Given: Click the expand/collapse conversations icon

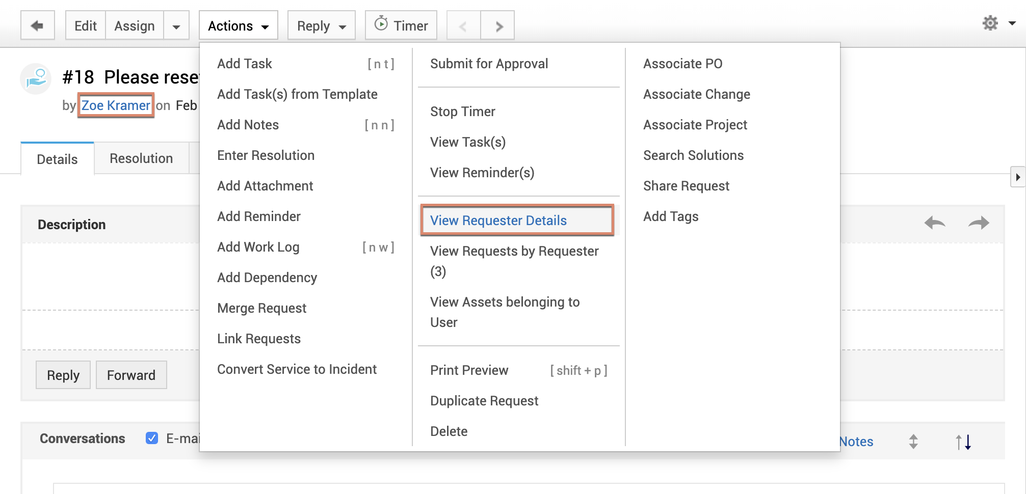Looking at the screenshot, I should [913, 442].
